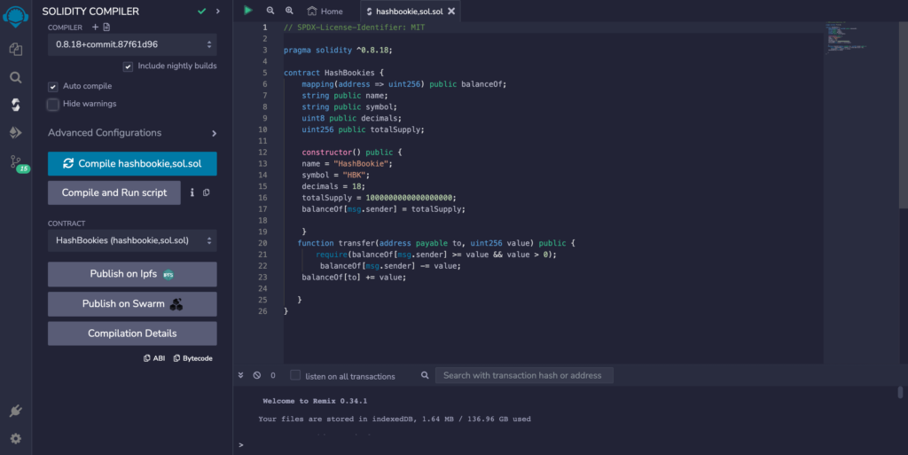Open the Search in files sidebar icon

pos(16,77)
